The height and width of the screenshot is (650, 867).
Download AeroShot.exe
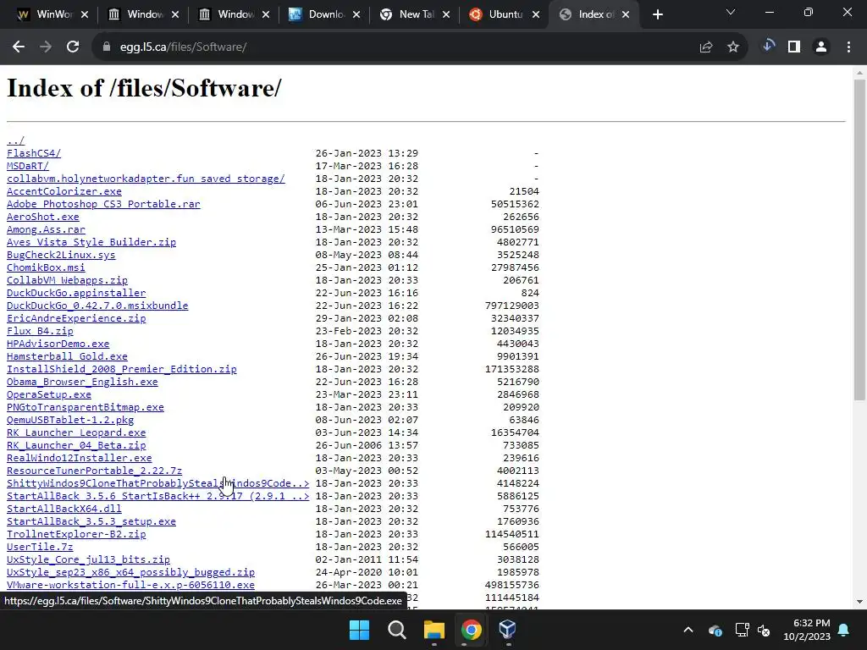(43, 217)
